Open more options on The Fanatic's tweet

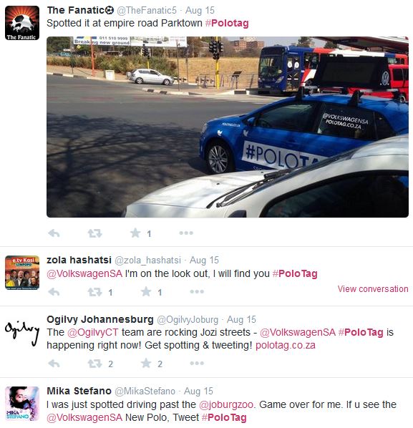point(186,233)
